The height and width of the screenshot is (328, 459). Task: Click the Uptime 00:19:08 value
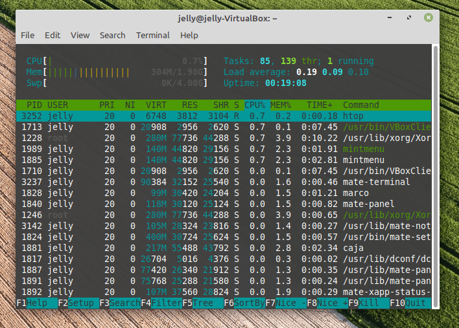click(286, 83)
